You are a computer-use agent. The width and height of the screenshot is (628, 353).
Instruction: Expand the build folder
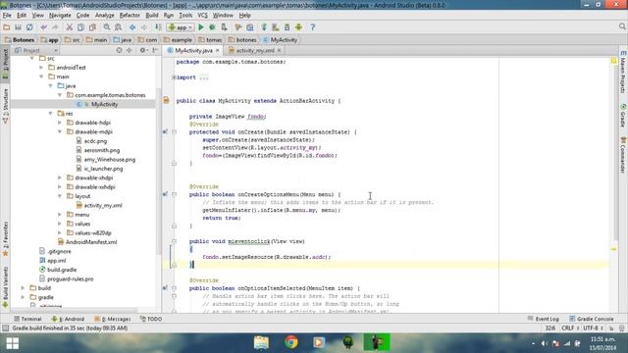pos(24,287)
